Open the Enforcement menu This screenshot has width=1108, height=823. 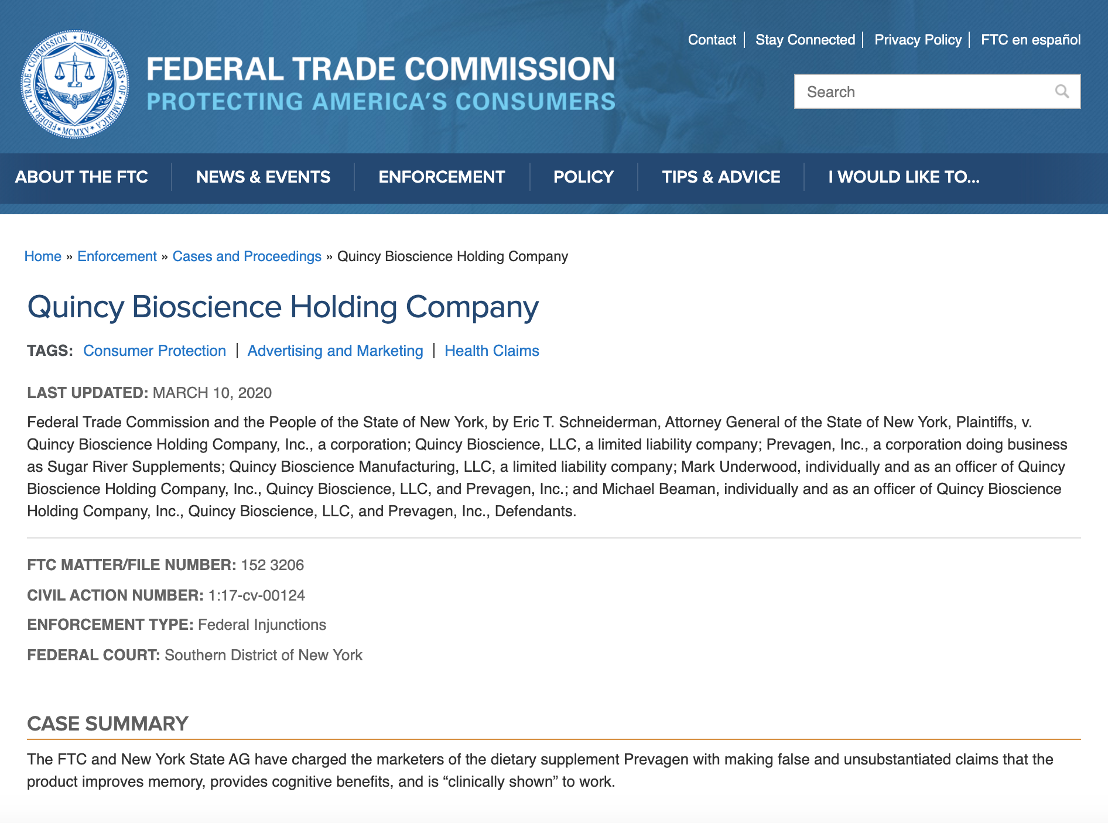coord(442,177)
